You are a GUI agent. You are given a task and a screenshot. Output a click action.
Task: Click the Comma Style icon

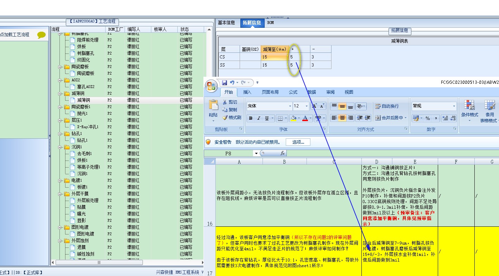tap(435, 118)
